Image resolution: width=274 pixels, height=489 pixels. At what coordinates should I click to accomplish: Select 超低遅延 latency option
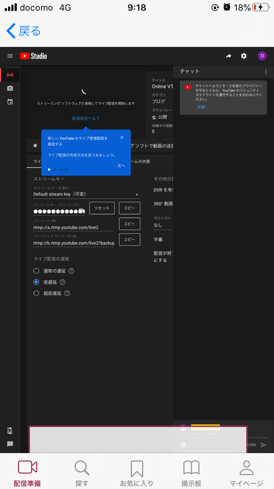pyautogui.click(x=36, y=293)
